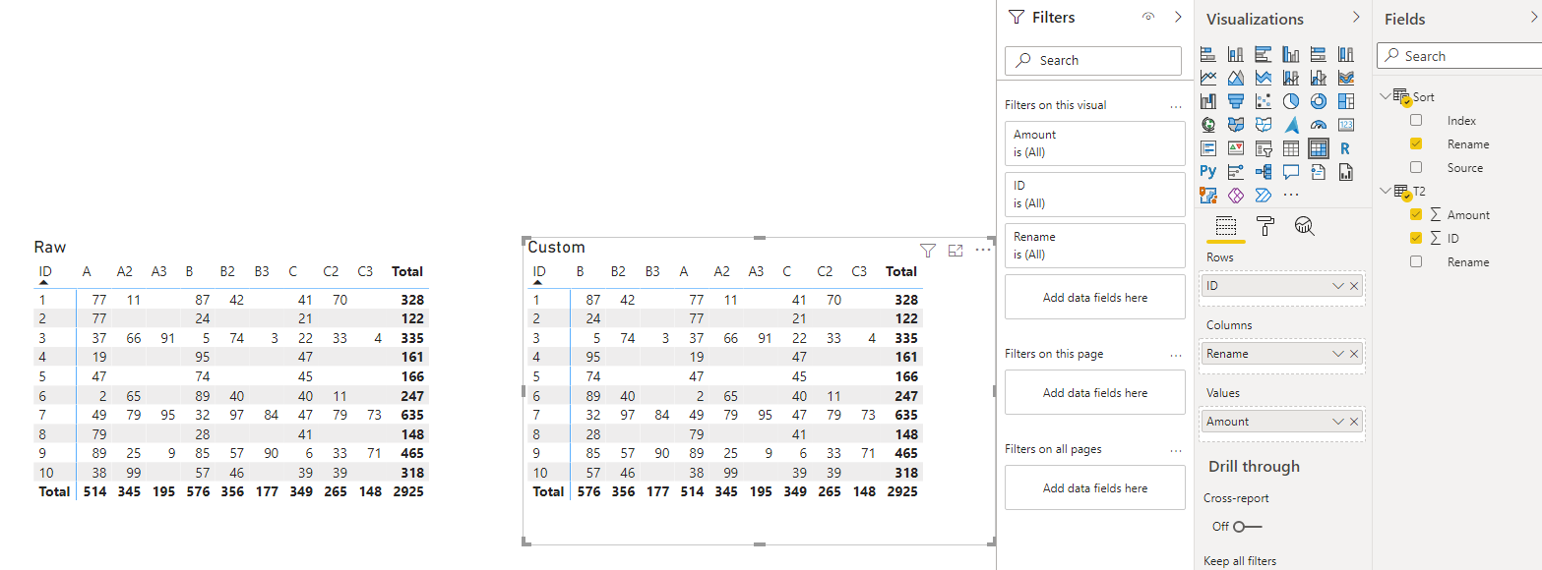Pick the KPI visualization
1542x570 pixels.
click(x=1236, y=148)
